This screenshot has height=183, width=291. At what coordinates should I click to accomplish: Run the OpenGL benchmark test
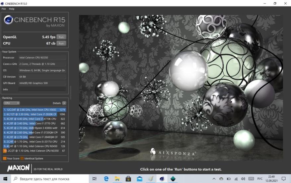(x=61, y=37)
